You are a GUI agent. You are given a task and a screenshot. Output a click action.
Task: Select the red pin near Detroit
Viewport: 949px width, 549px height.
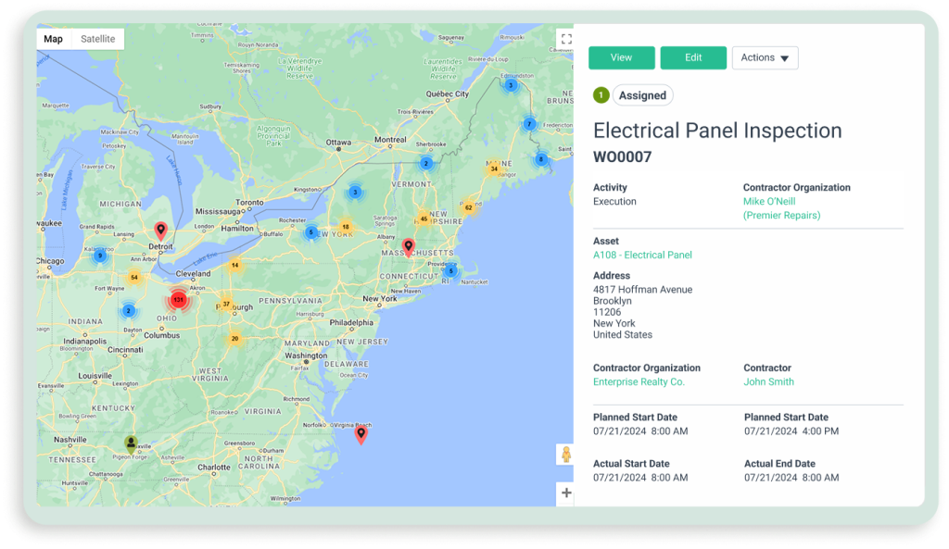tap(160, 230)
